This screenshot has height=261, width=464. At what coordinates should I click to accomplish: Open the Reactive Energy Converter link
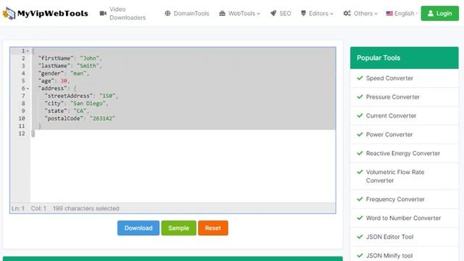[x=403, y=153]
